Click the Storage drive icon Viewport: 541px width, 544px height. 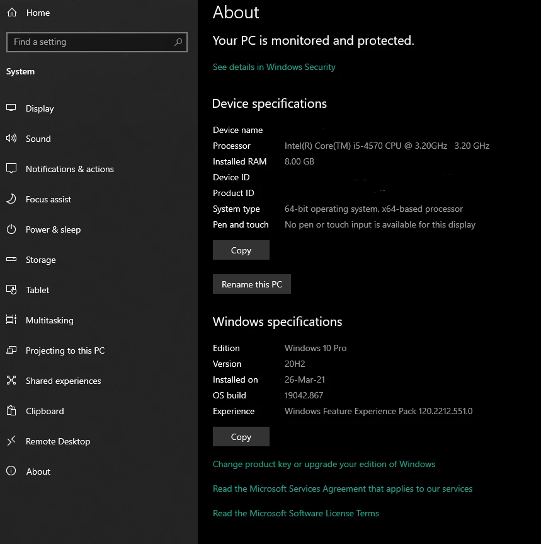pyautogui.click(x=11, y=259)
